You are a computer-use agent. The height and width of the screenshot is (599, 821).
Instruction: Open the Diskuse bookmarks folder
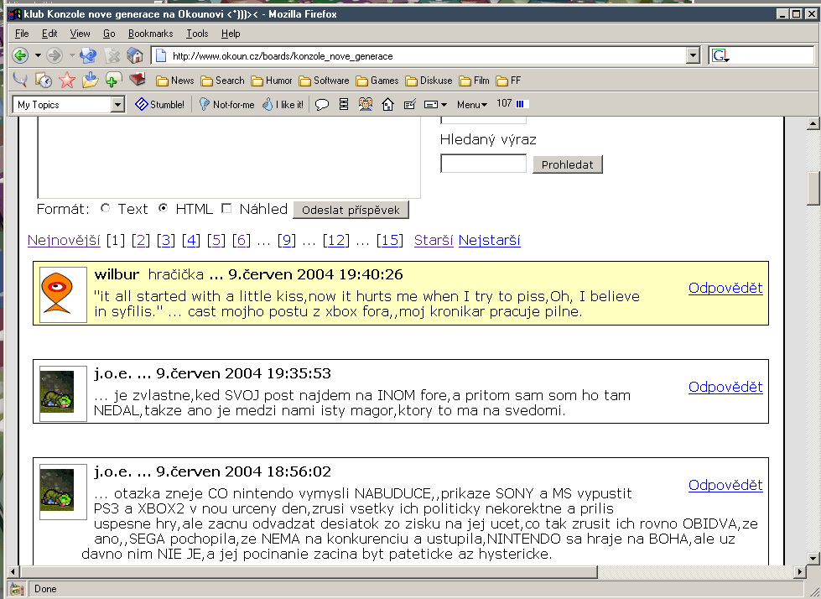(x=429, y=80)
